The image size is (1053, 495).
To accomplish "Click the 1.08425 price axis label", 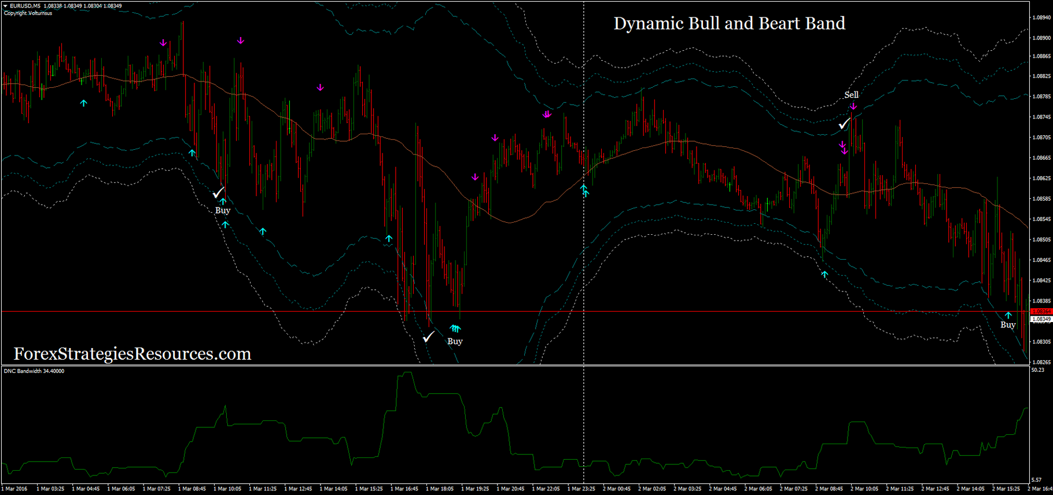I will (x=1041, y=280).
